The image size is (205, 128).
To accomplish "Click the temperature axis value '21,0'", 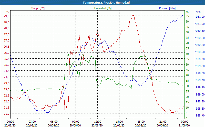I will [6, 114].
